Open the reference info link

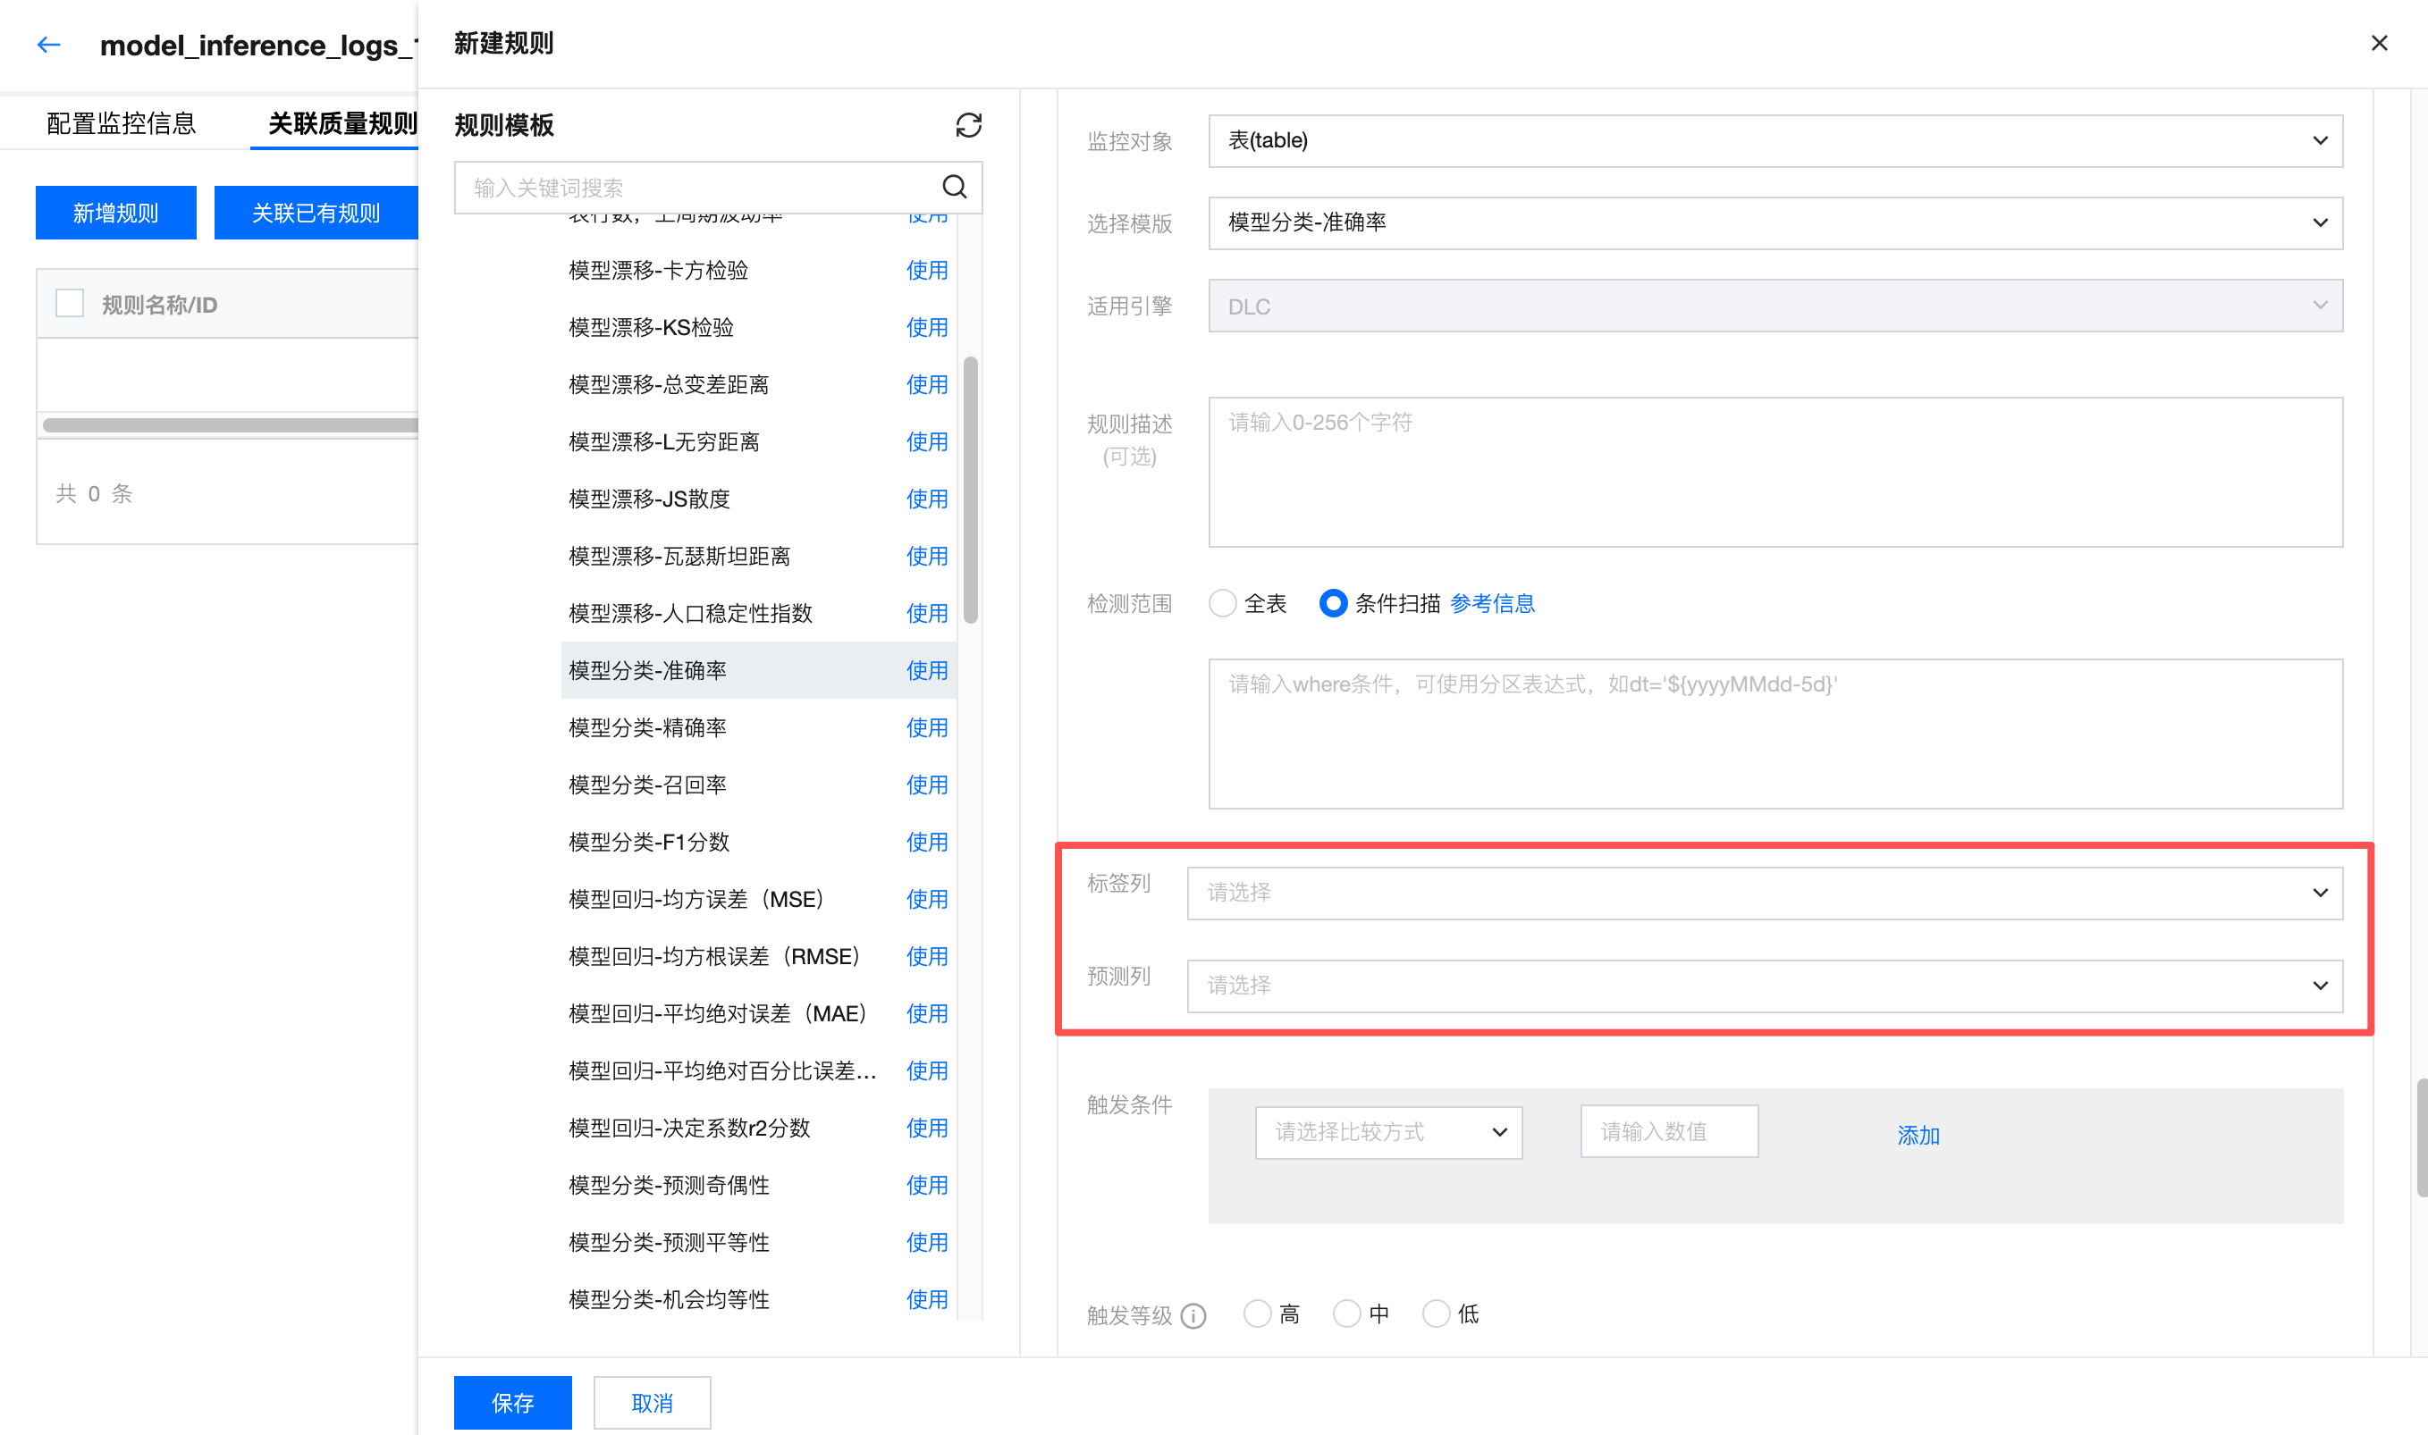point(1492,603)
